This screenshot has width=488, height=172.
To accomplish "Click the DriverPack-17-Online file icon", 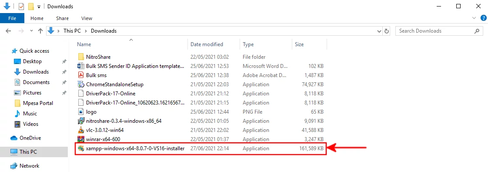I will click(81, 94).
